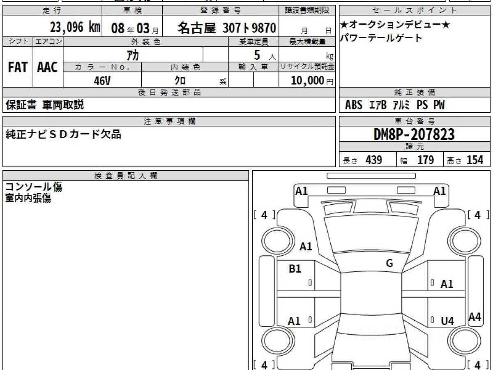Click the FAT shift value
The width and height of the screenshot is (493, 370).
pos(18,67)
